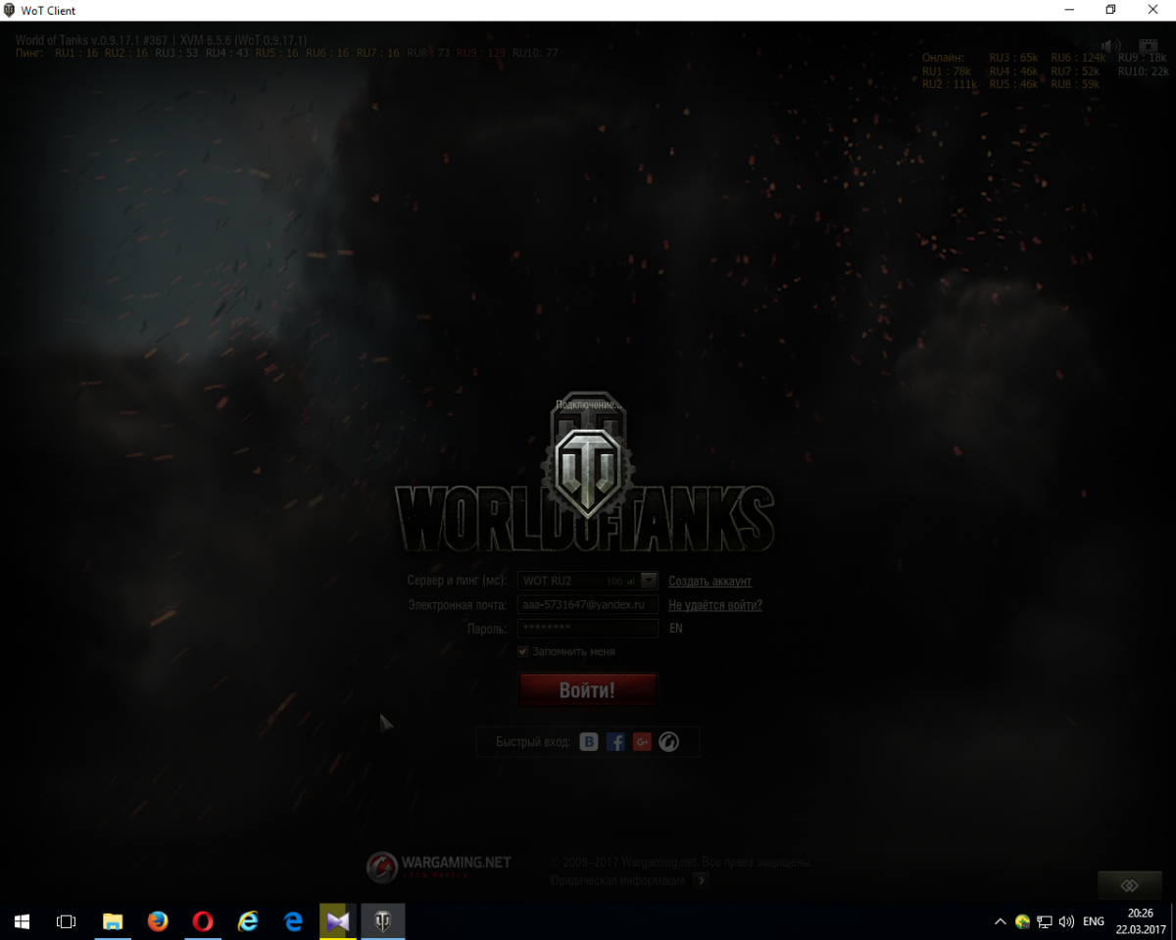This screenshot has width=1176, height=940.
Task: Click online count RU3 : 65k
Action: pos(1013,58)
